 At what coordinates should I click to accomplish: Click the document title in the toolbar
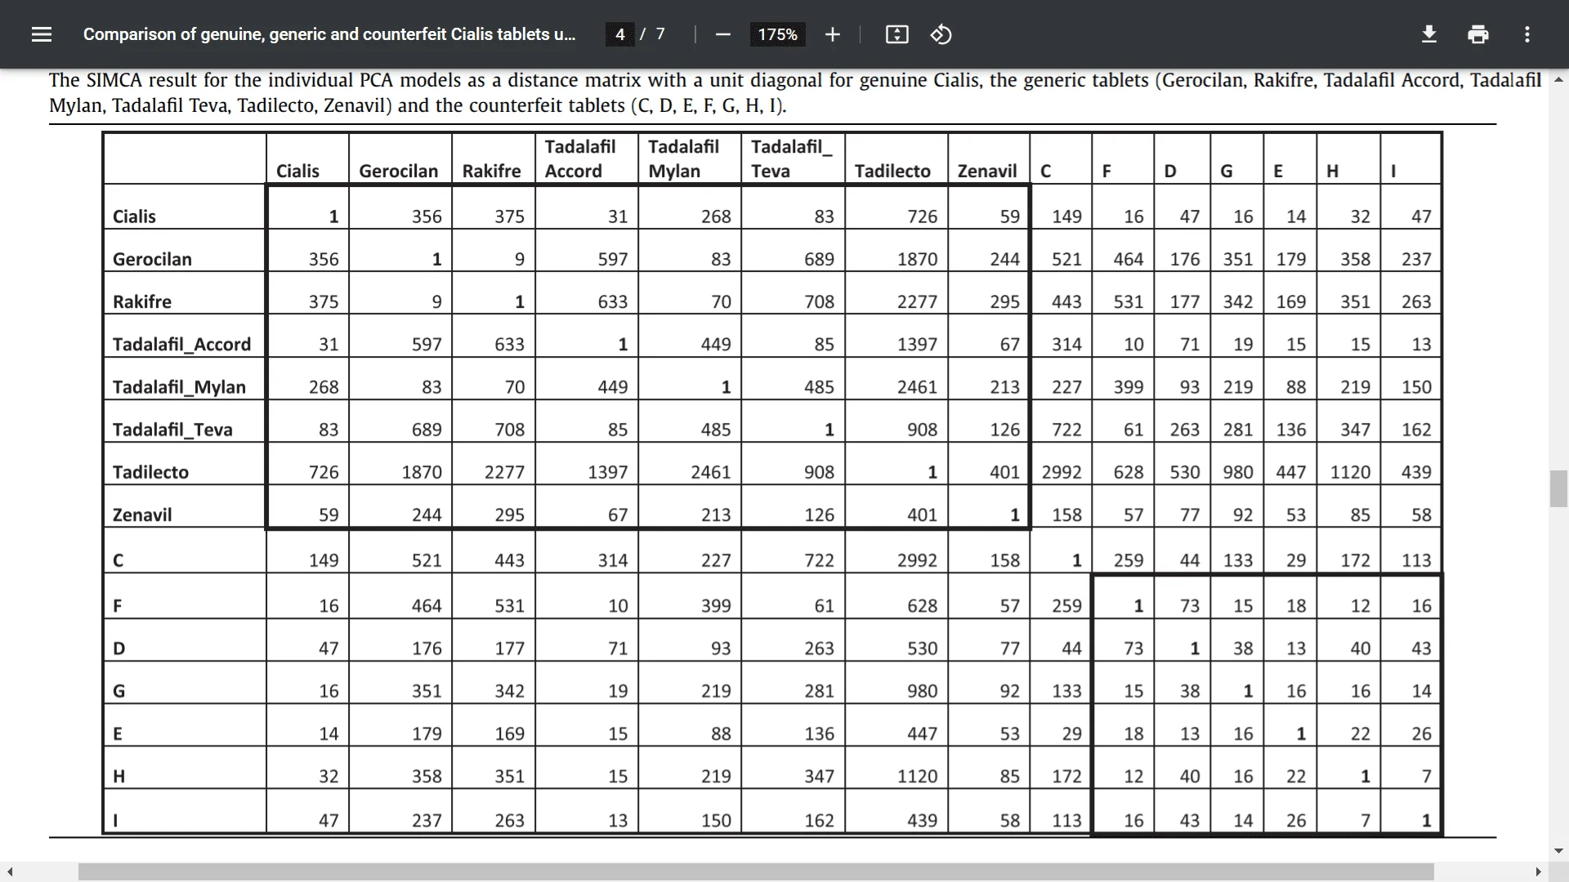(x=329, y=34)
